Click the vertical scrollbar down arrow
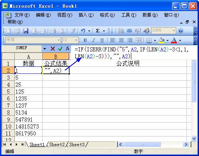The height and width of the screenshot is (156, 199). tap(194, 138)
